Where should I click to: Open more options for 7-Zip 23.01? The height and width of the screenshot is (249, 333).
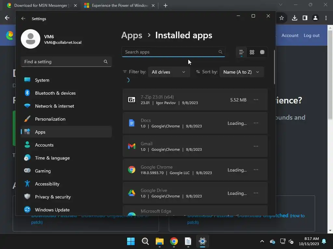[256, 100]
